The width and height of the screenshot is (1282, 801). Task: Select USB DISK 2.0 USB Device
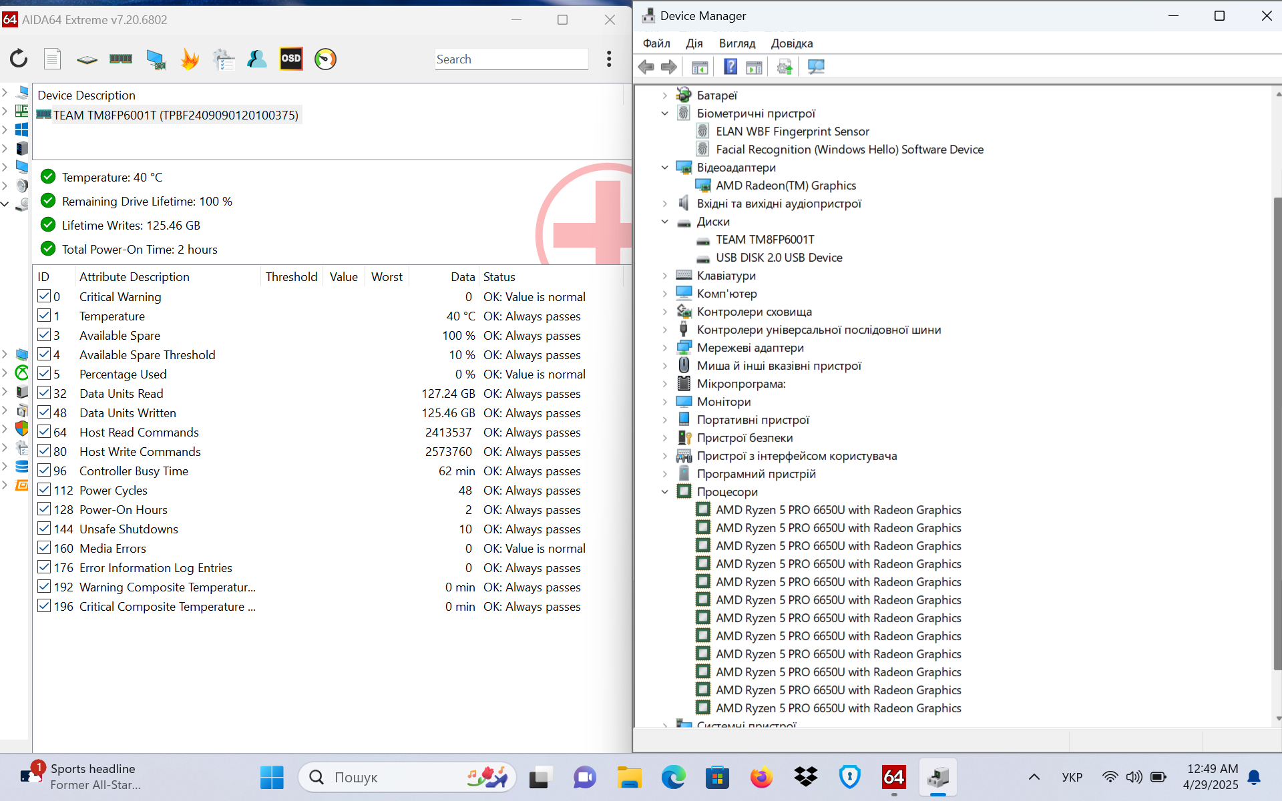coord(779,258)
